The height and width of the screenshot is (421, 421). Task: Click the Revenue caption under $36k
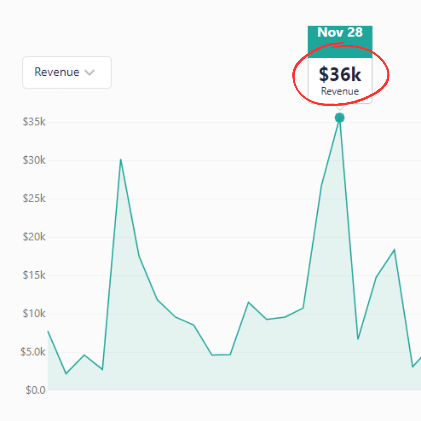pyautogui.click(x=340, y=91)
